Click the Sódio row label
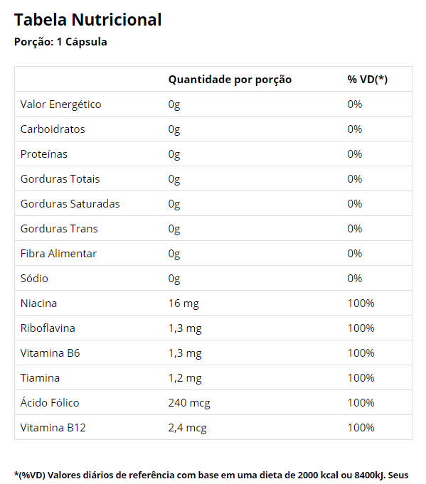Screen dimensions: 426x484 click(x=34, y=279)
